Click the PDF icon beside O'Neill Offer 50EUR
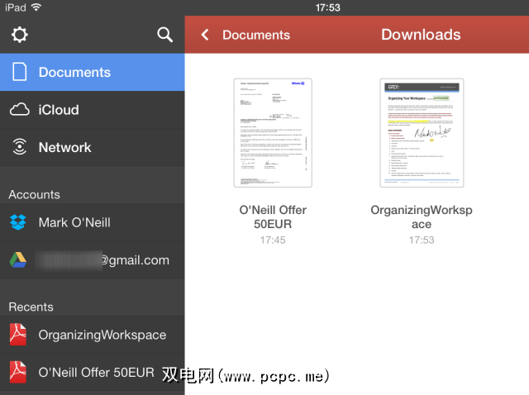The height and width of the screenshot is (395, 529). [18, 372]
